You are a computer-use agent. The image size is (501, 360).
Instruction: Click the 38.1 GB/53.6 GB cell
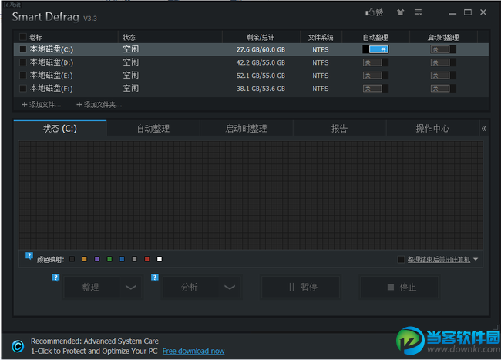tap(261, 89)
